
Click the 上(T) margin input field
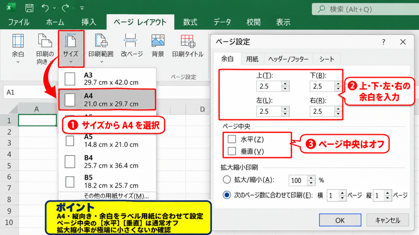click(269, 86)
